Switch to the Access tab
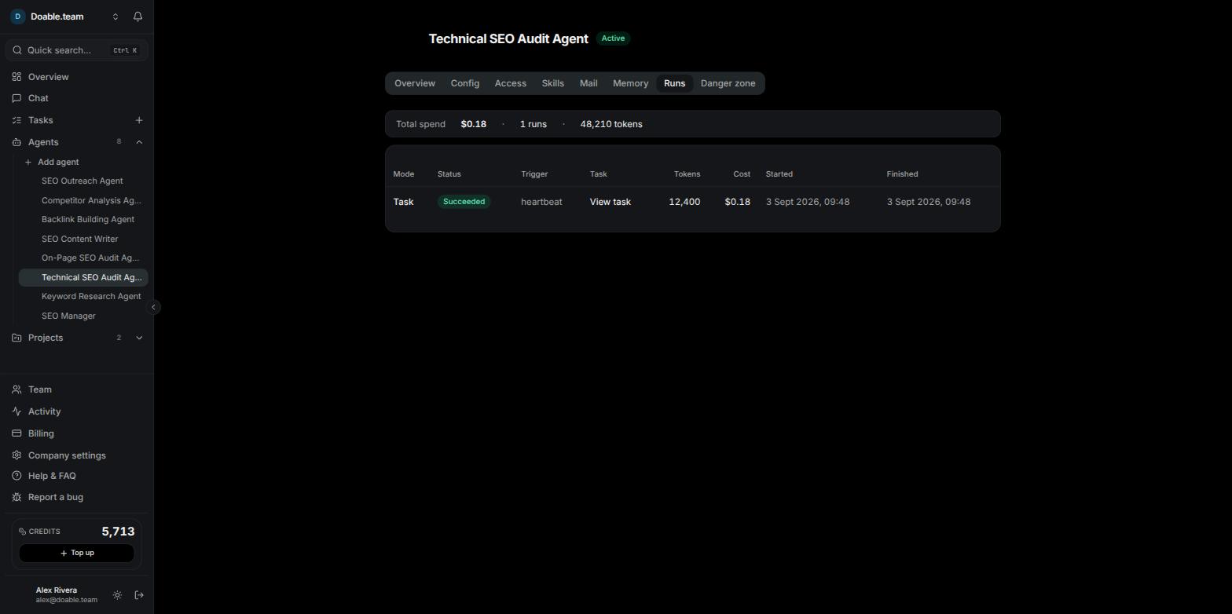 pyautogui.click(x=511, y=83)
